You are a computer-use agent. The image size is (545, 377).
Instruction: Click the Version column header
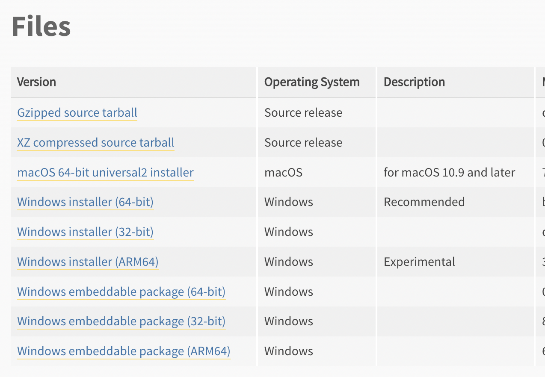[x=36, y=82]
